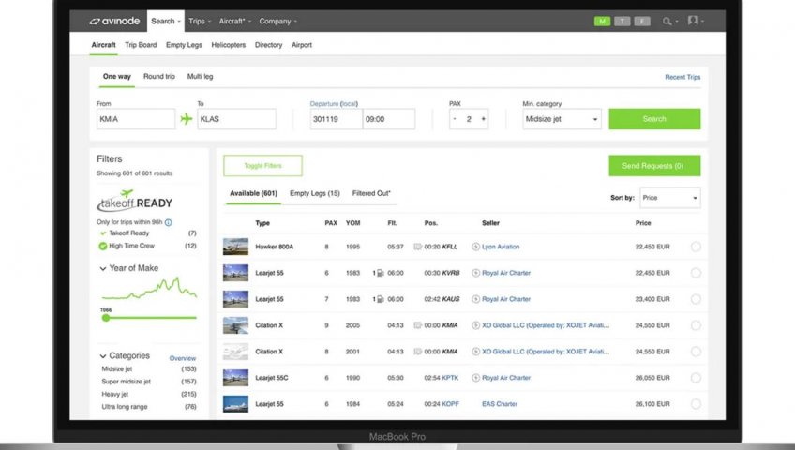Open the Recent Trips link
This screenshot has height=450, width=795.
point(682,77)
